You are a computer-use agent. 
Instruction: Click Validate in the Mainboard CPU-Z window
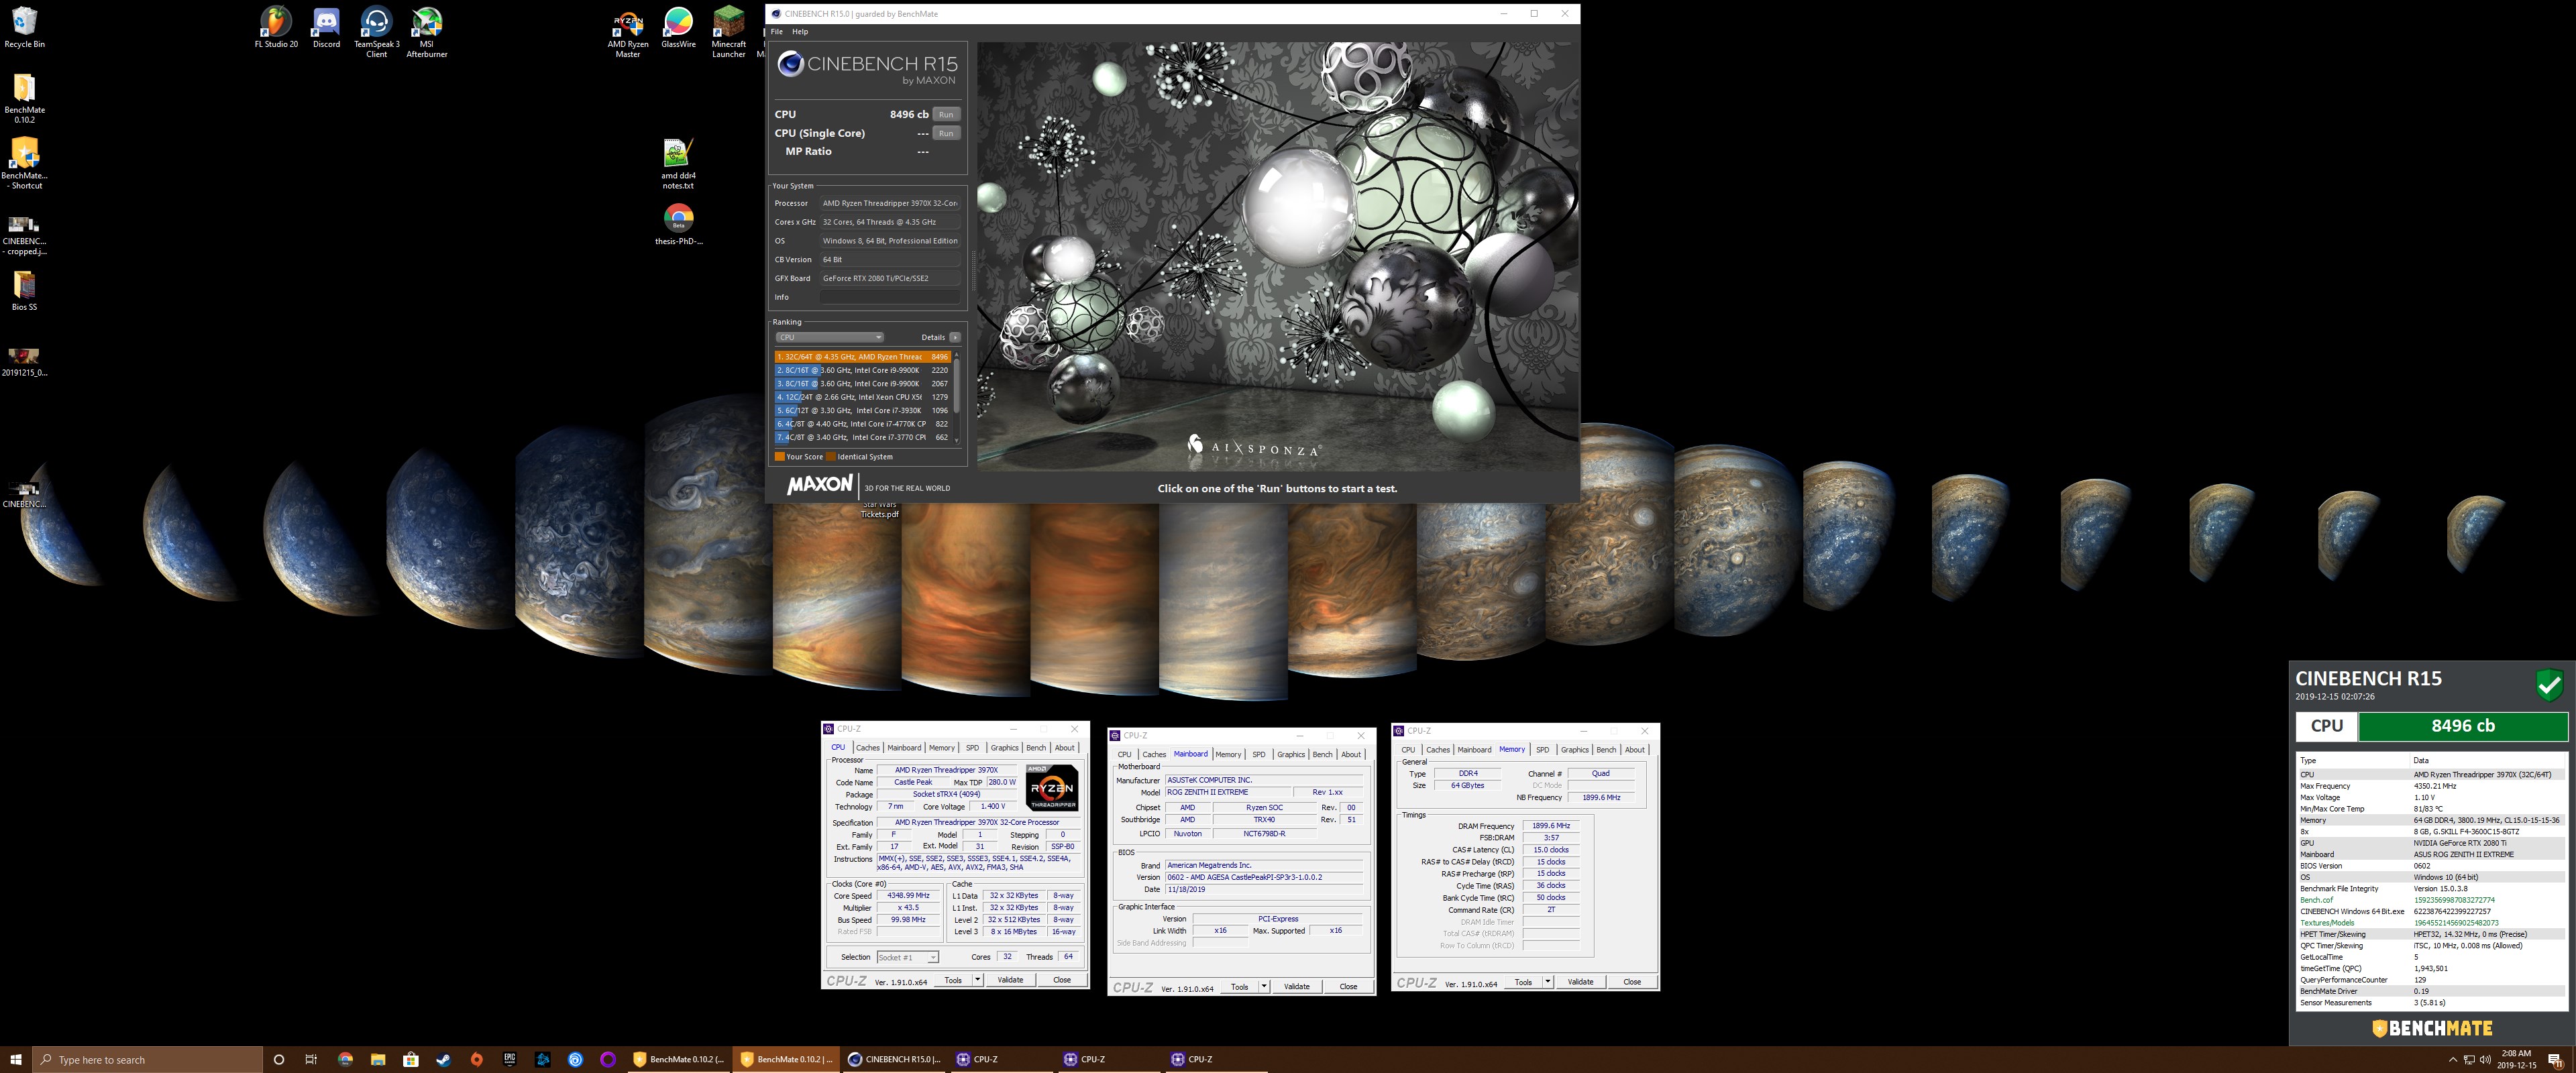coord(1297,986)
